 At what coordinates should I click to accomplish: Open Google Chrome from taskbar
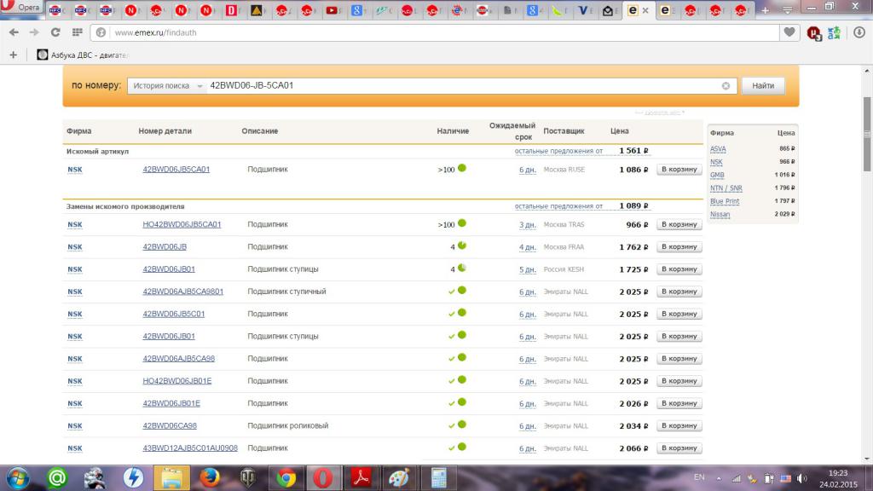(x=286, y=478)
